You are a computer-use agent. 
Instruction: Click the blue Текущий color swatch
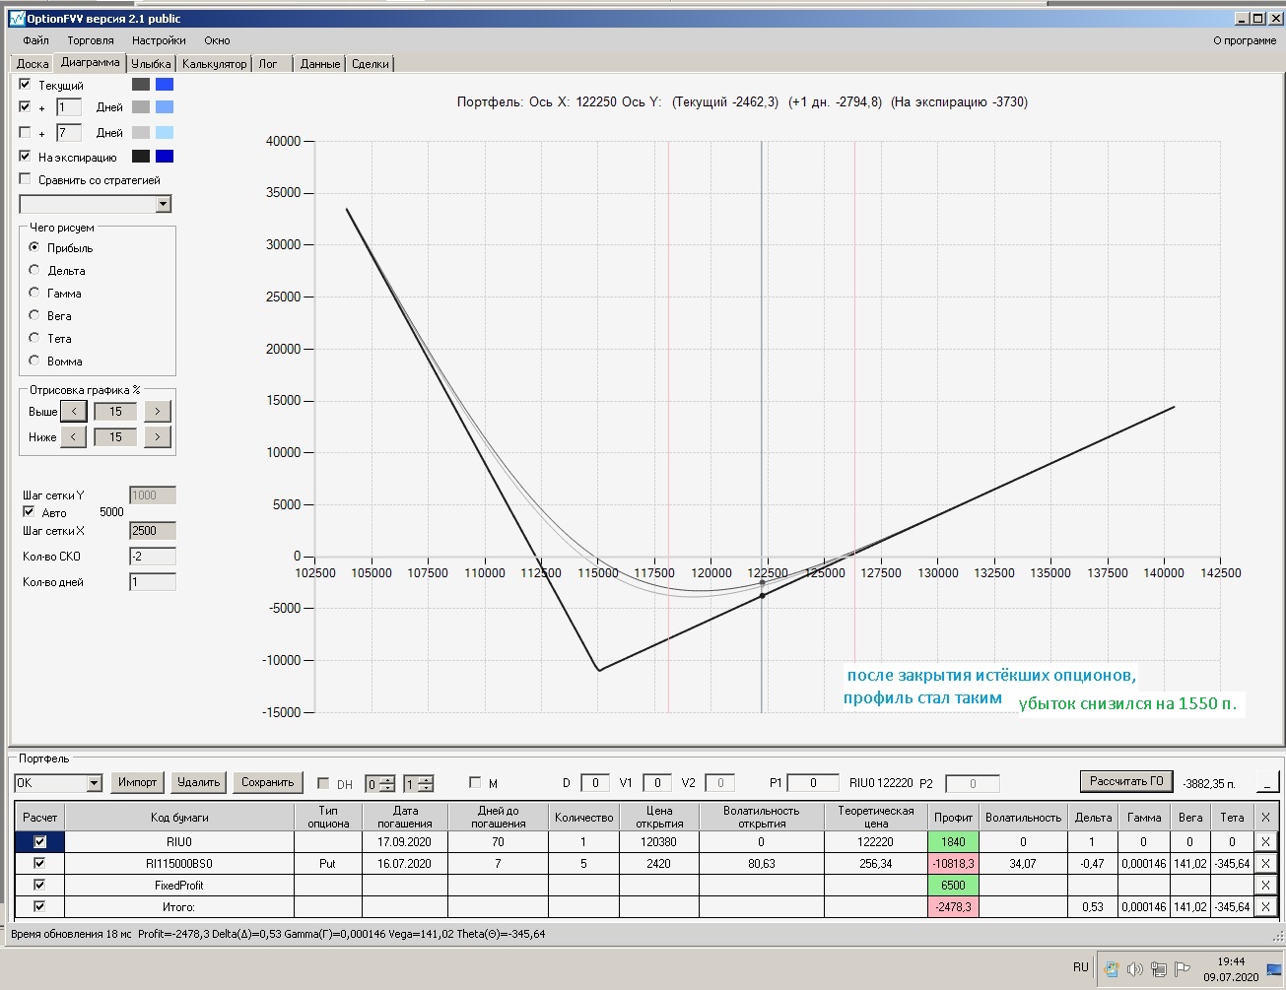tap(165, 85)
